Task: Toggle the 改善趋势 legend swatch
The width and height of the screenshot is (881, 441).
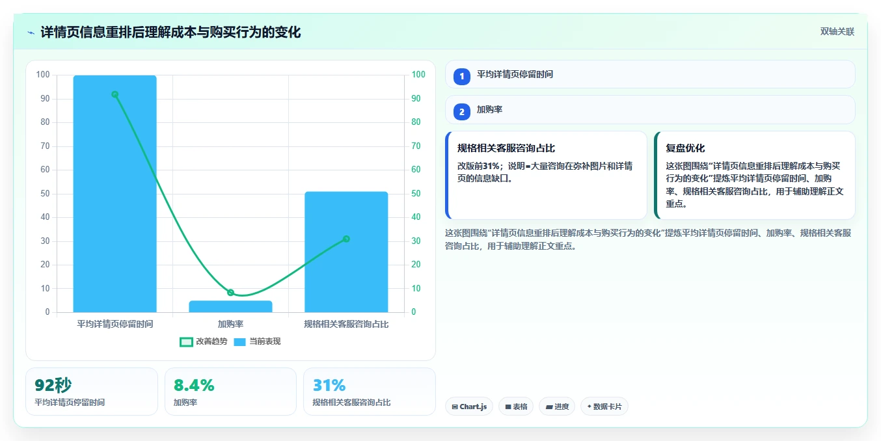Action: tap(187, 342)
